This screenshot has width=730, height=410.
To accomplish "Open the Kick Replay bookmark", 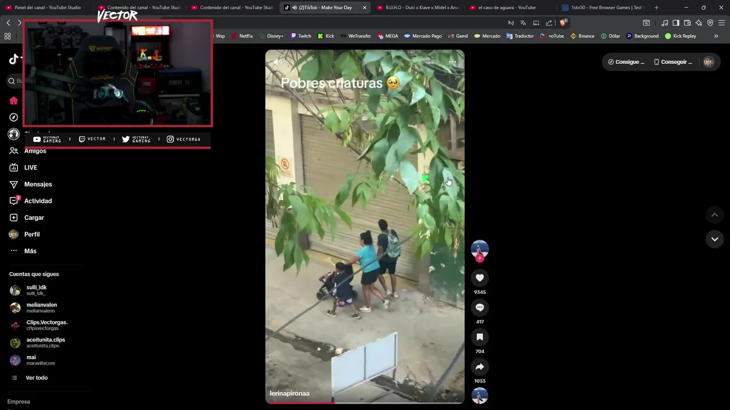I will click(x=680, y=36).
